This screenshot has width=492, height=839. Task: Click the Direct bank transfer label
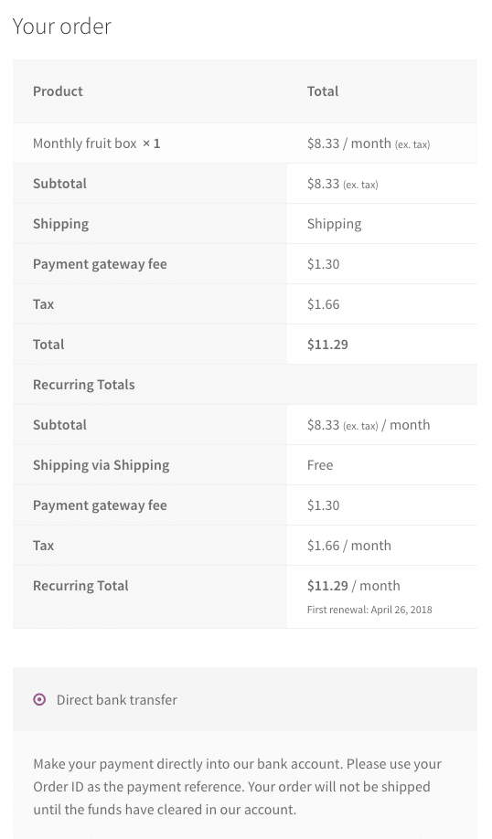coord(117,700)
